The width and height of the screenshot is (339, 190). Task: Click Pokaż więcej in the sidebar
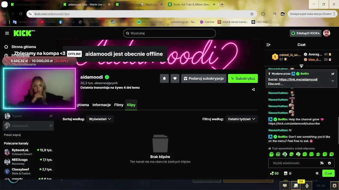[x=12, y=135]
